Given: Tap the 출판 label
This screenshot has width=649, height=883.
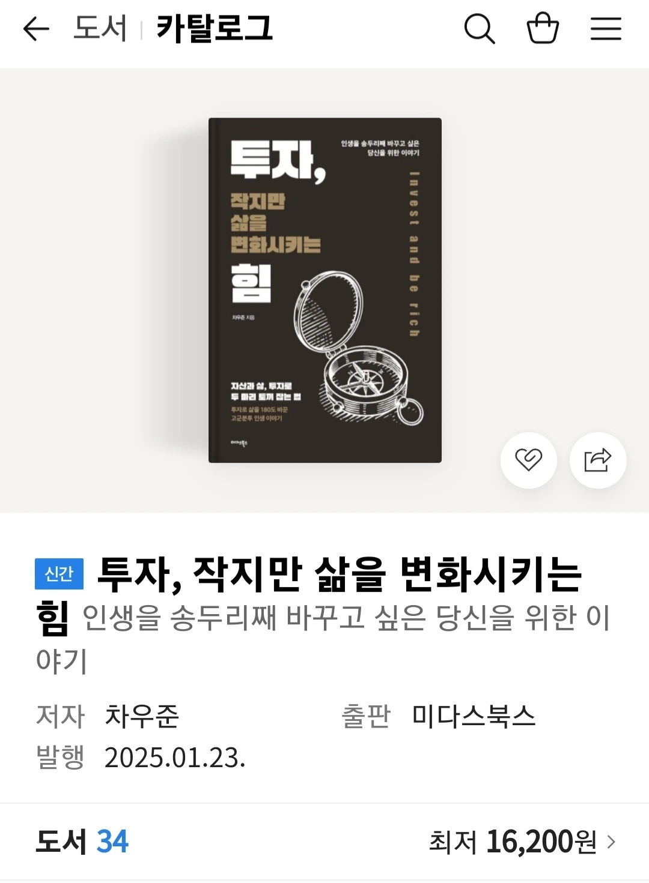Looking at the screenshot, I should pos(365,716).
